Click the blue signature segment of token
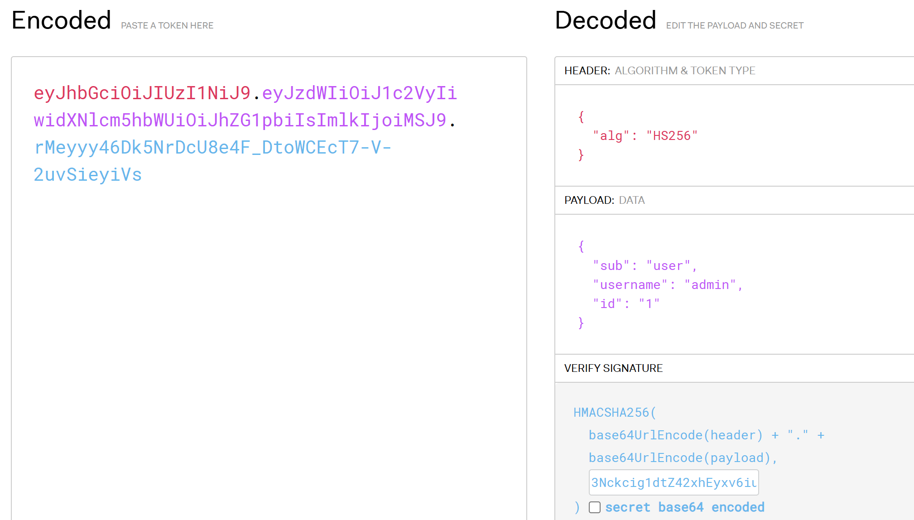914x520 pixels. (212, 148)
